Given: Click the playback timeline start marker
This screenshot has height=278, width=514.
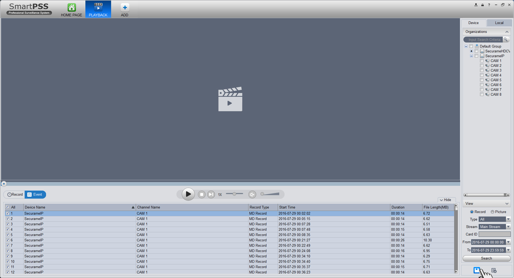Looking at the screenshot, I should tap(4, 184).
